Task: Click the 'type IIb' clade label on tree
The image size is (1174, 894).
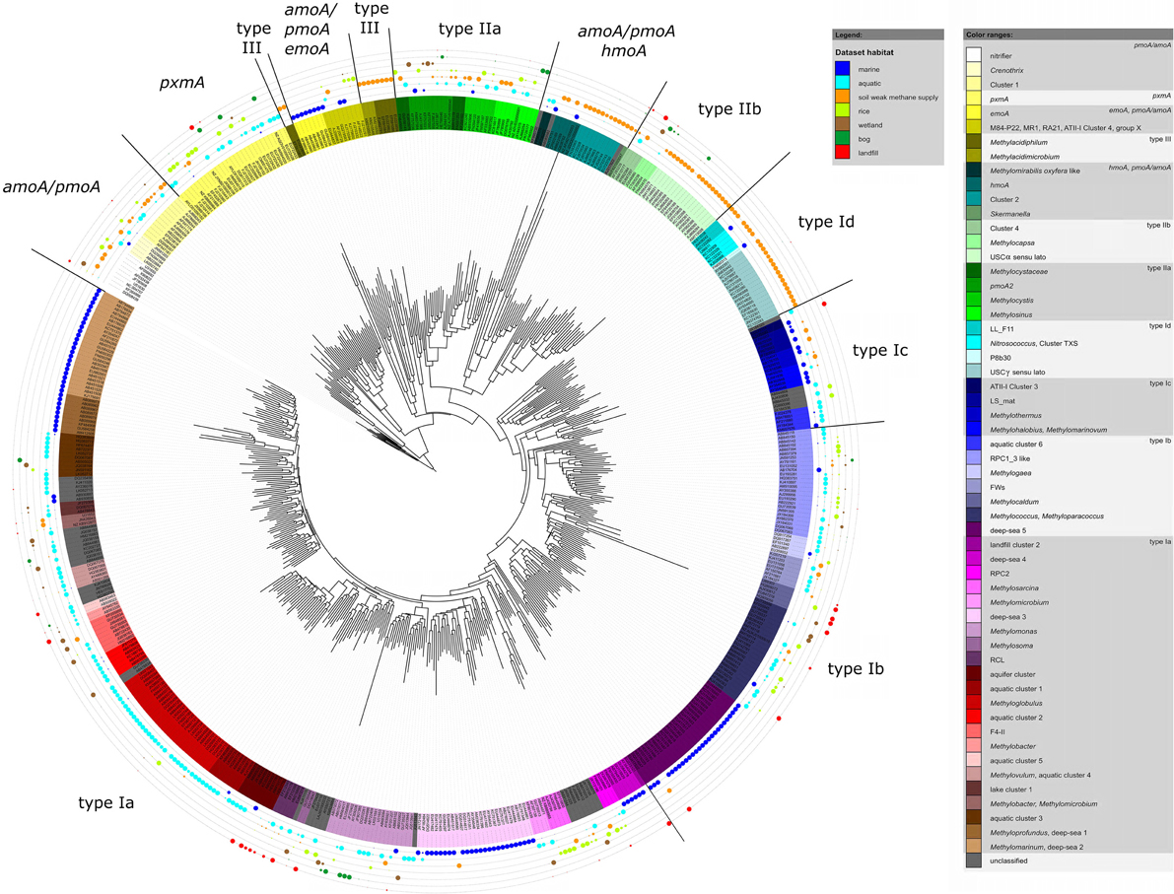Action: pyautogui.click(x=729, y=109)
